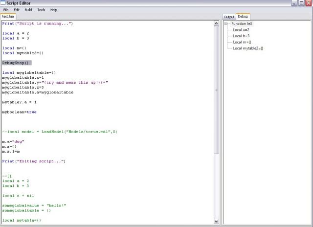Image resolution: width=313 pixels, height=227 pixels.
Task: Select the 'Local b=3' variable
Action: (x=242, y=36)
